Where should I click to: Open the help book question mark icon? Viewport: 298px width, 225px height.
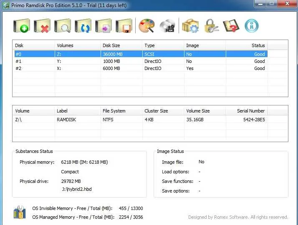click(x=231, y=25)
